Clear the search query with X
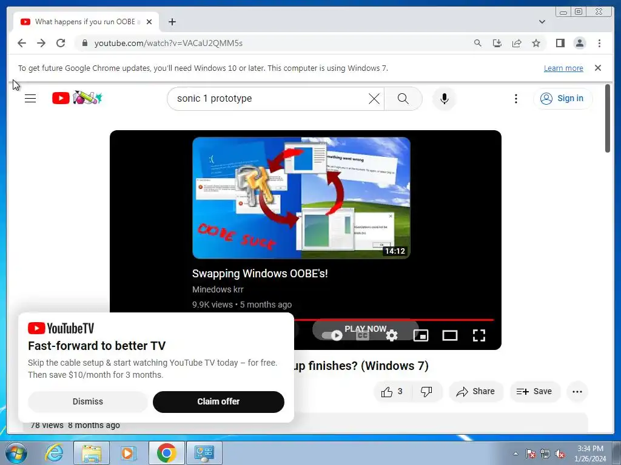The height and width of the screenshot is (465, 621). point(374,99)
